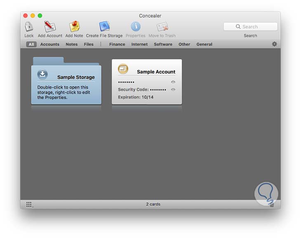This screenshot has height=238, width=301.
Task: Click the Create File Storage icon
Action: (x=104, y=26)
